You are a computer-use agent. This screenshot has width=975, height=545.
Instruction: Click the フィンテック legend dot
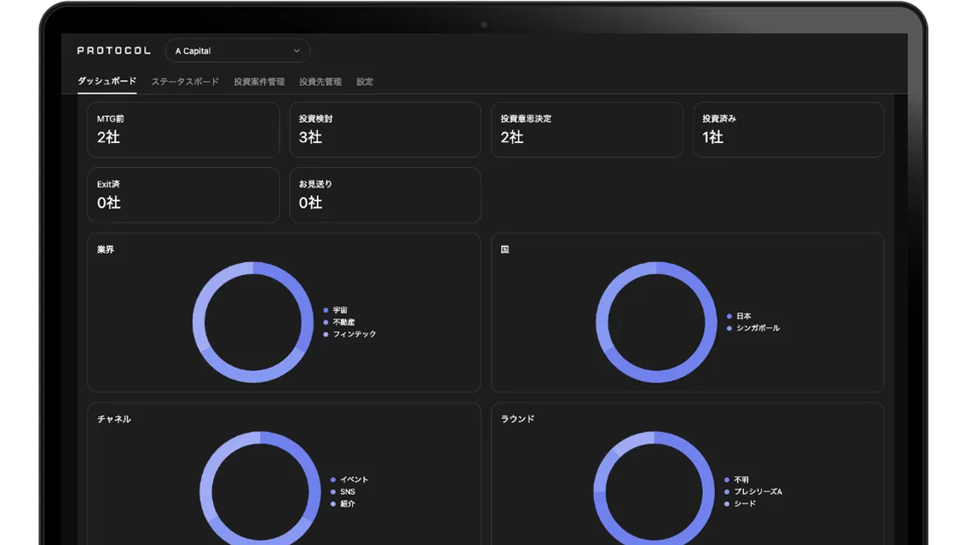click(x=326, y=335)
